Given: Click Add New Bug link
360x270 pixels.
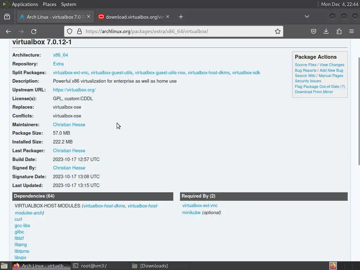Looking at the screenshot, I should 331,70.
